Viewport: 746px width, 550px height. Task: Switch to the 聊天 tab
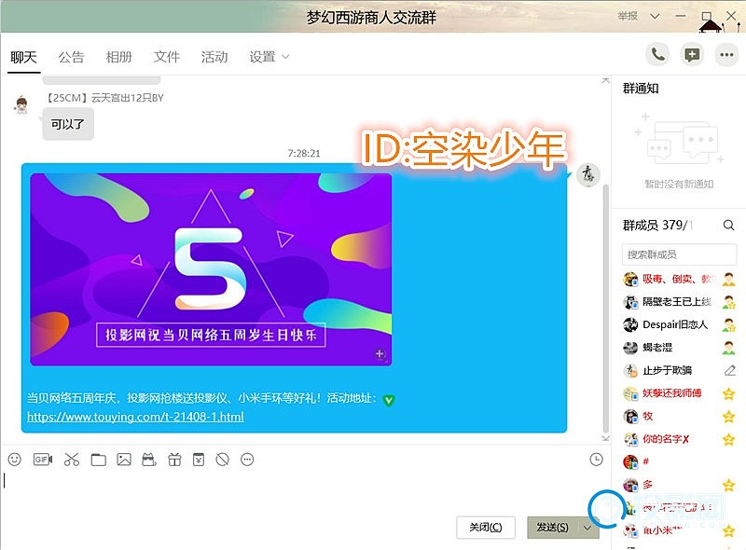23,57
